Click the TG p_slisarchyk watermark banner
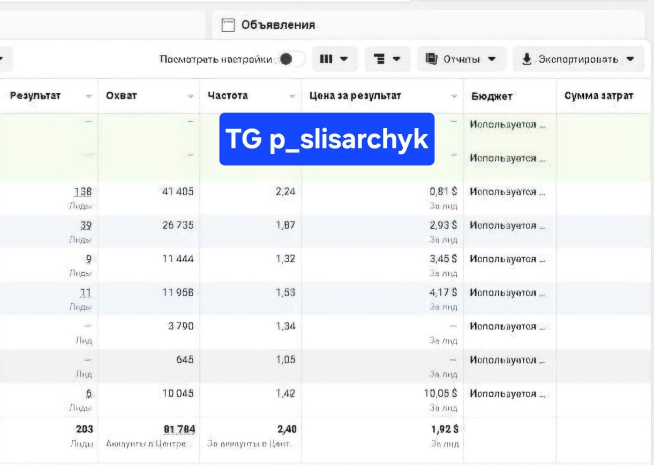 (327, 139)
